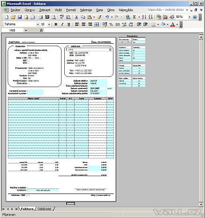The height and width of the screenshot is (218, 205).
Task: Open the Formát menu
Action: pyautogui.click(x=71, y=10)
